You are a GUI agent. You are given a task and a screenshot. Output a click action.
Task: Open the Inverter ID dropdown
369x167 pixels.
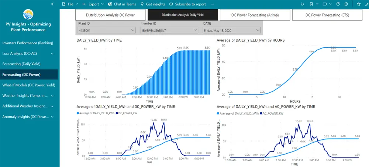point(169,30)
